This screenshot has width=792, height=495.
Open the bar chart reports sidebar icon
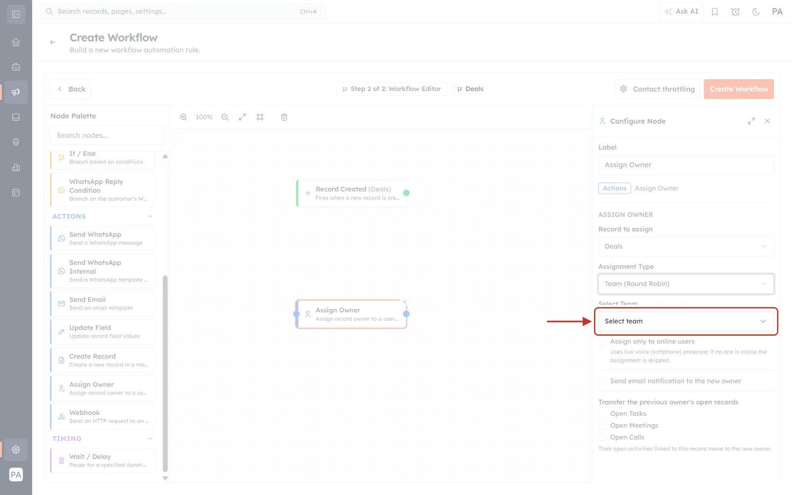tap(16, 167)
